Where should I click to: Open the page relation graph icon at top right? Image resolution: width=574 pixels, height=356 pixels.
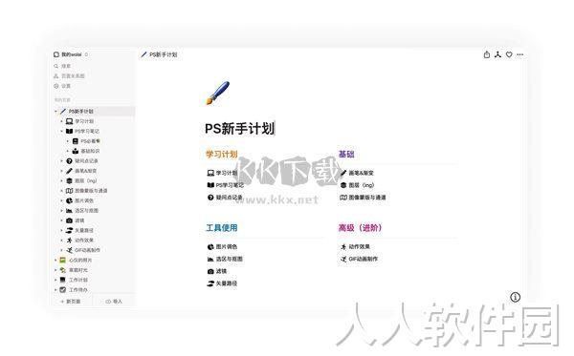pyautogui.click(x=497, y=54)
